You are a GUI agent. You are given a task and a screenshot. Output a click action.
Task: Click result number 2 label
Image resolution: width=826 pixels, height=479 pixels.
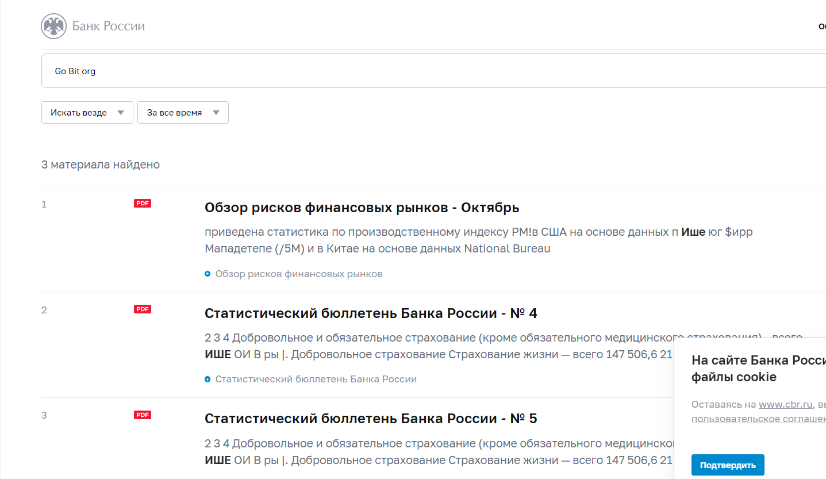point(44,310)
